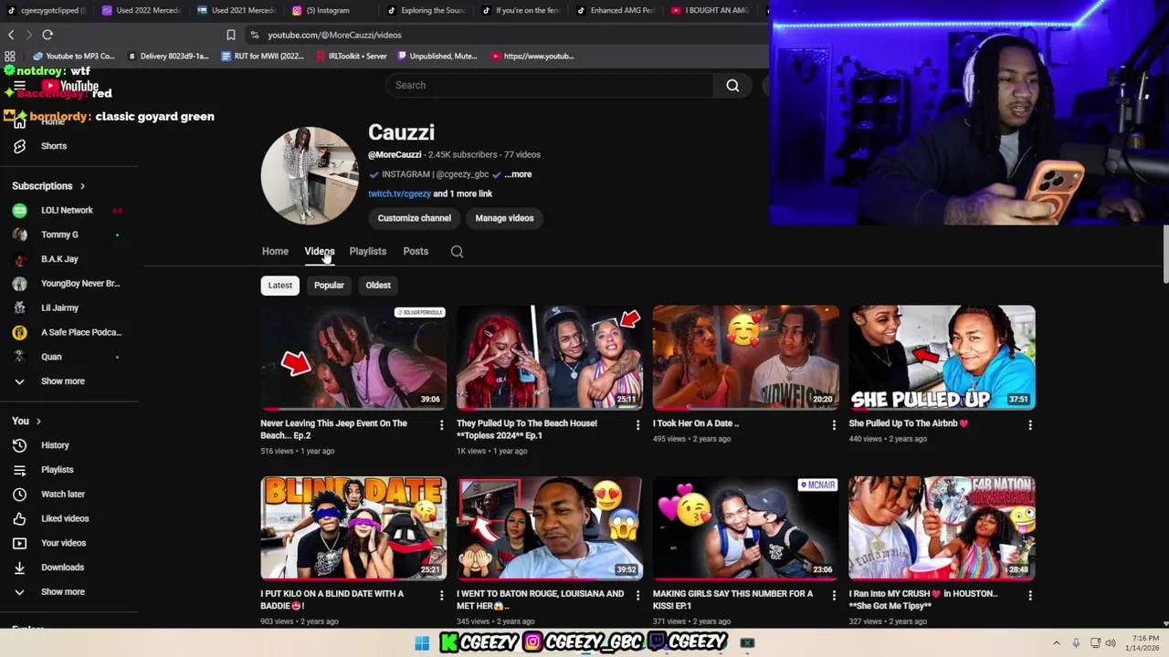Open A Safe Place Podcast subscription

[81, 332]
